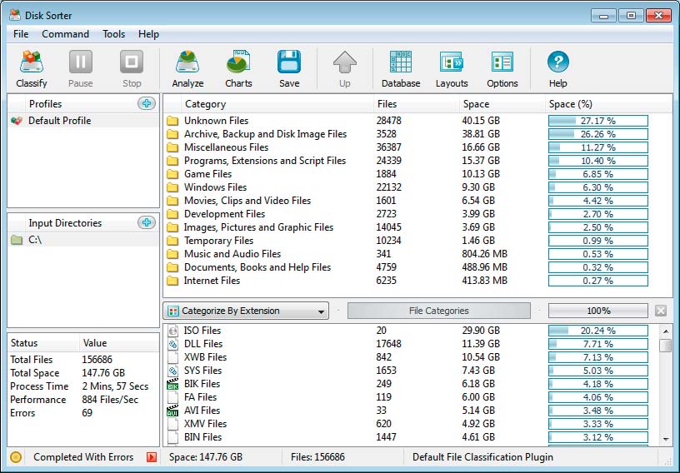Screen dimensions: 680x473
Task: Sort by the Space (%) column header
Action: tap(608, 103)
